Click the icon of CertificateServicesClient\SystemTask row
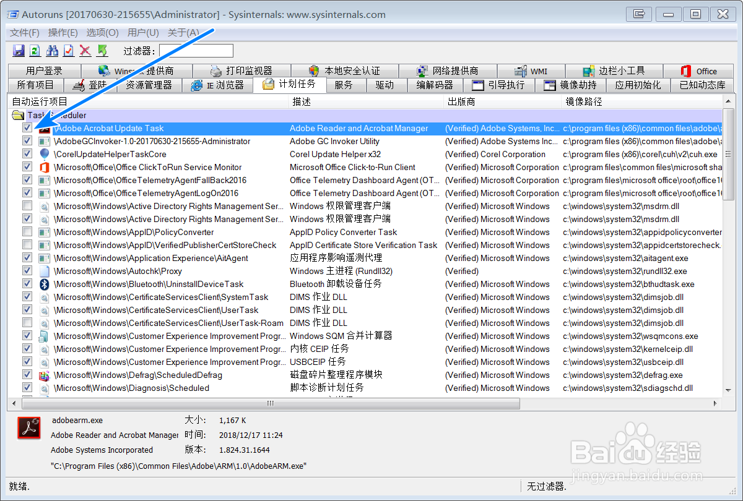 tap(44, 297)
